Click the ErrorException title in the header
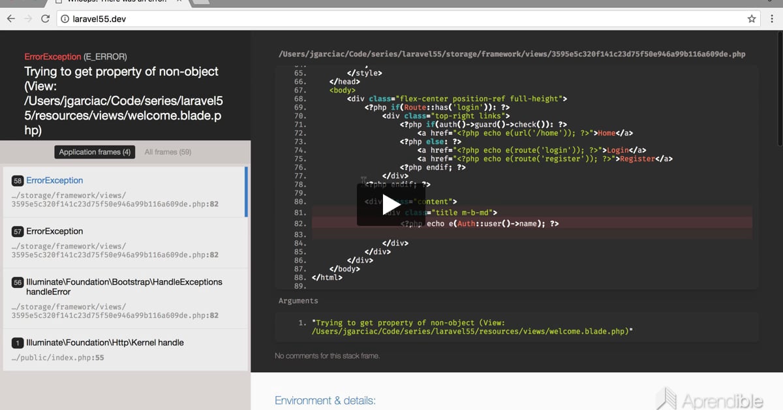The height and width of the screenshot is (410, 783). click(x=53, y=57)
